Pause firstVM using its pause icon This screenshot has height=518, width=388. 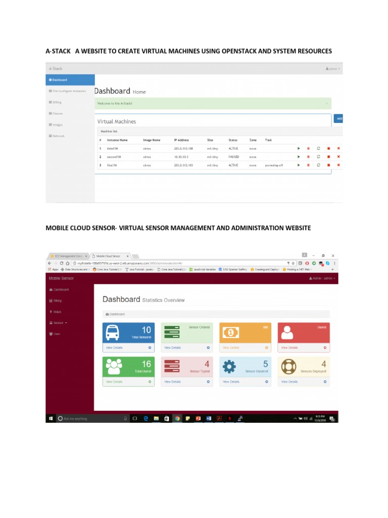tap(308, 165)
